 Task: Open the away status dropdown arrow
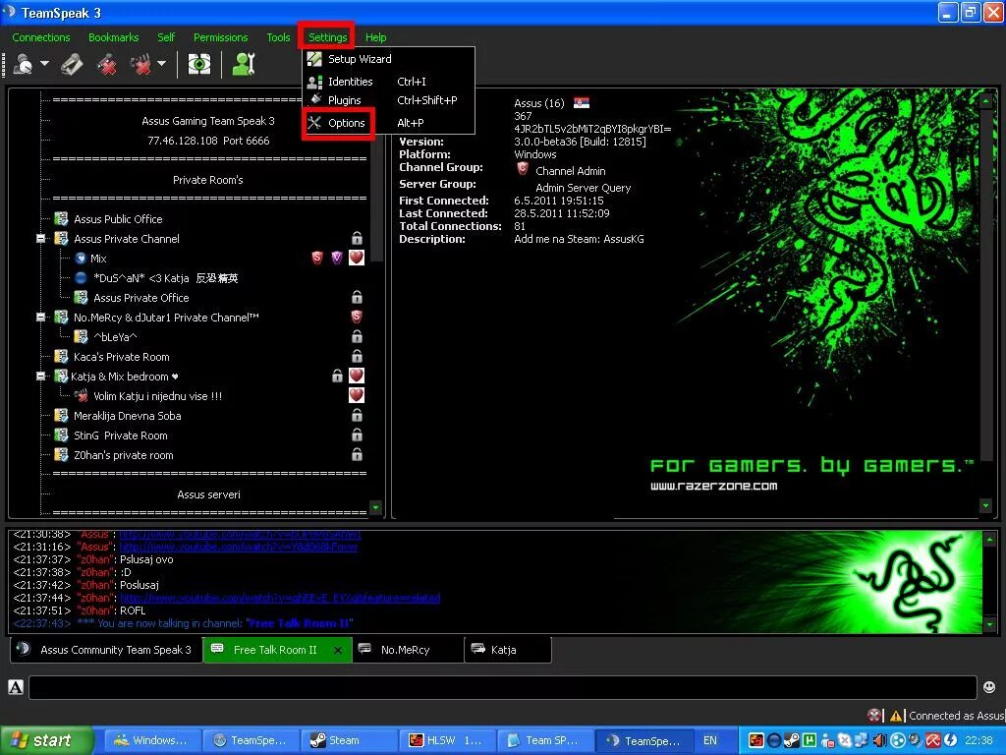tap(44, 64)
